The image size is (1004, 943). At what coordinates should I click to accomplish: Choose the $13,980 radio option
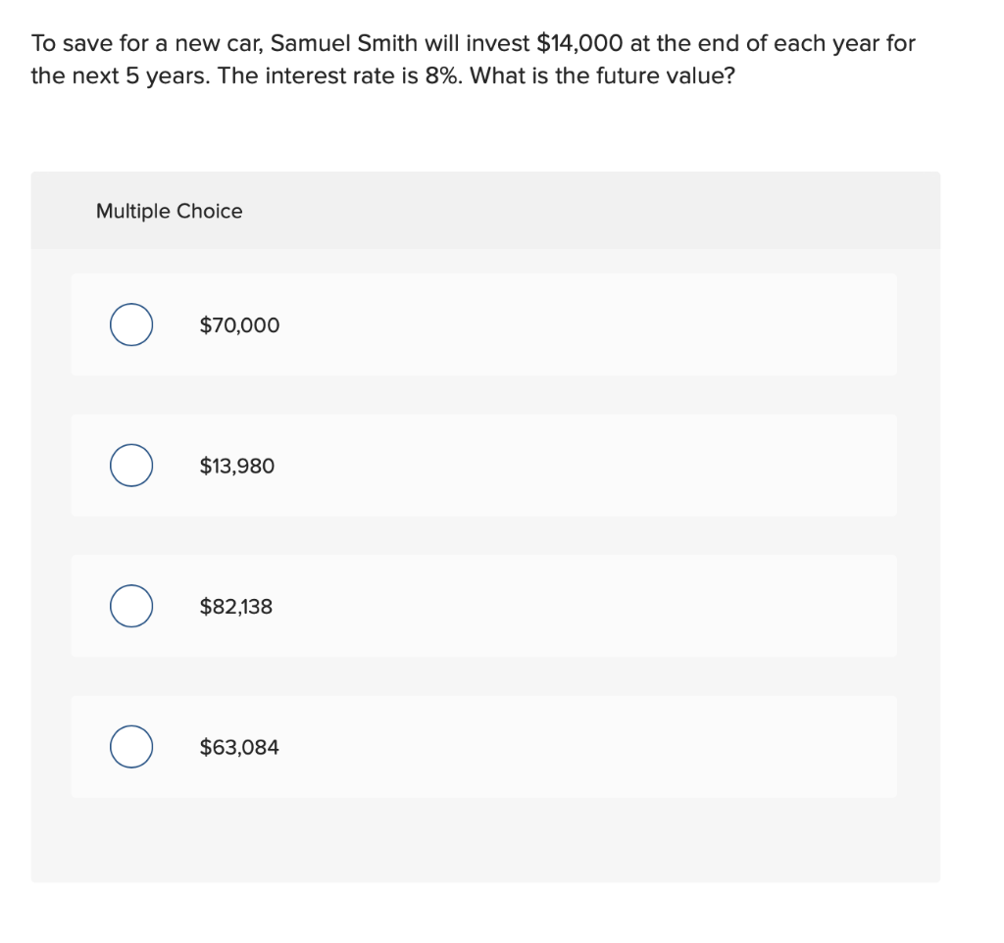pyautogui.click(x=130, y=466)
